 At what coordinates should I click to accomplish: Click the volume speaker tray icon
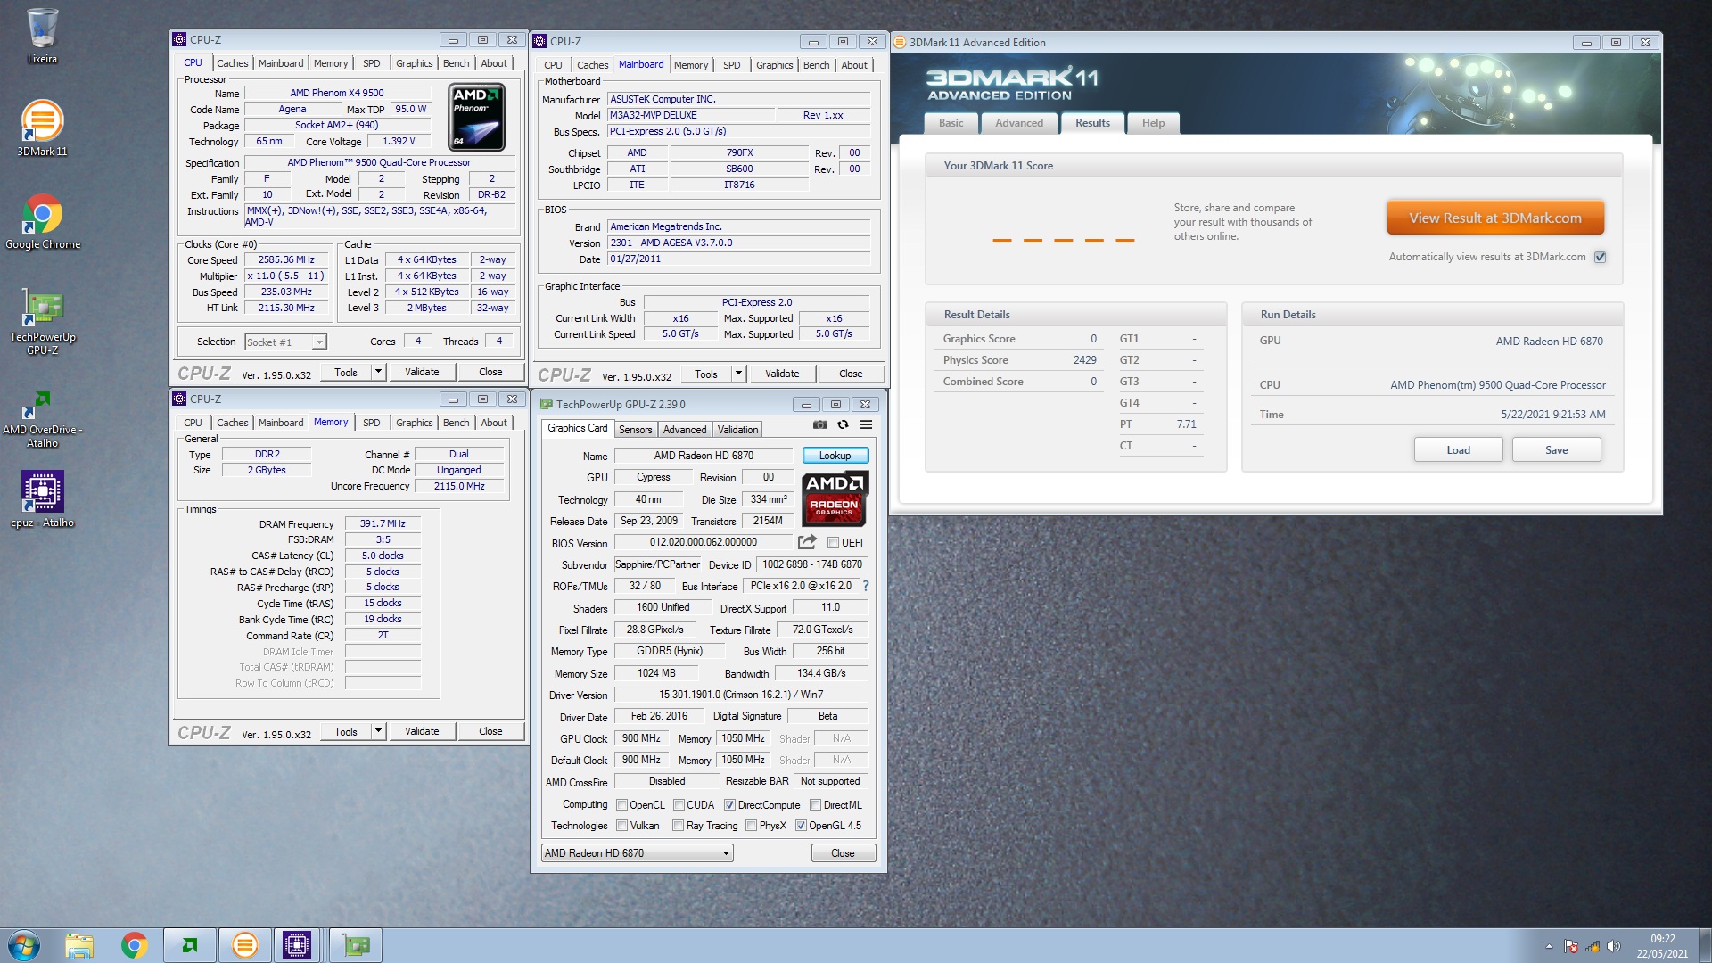pyautogui.click(x=1613, y=946)
